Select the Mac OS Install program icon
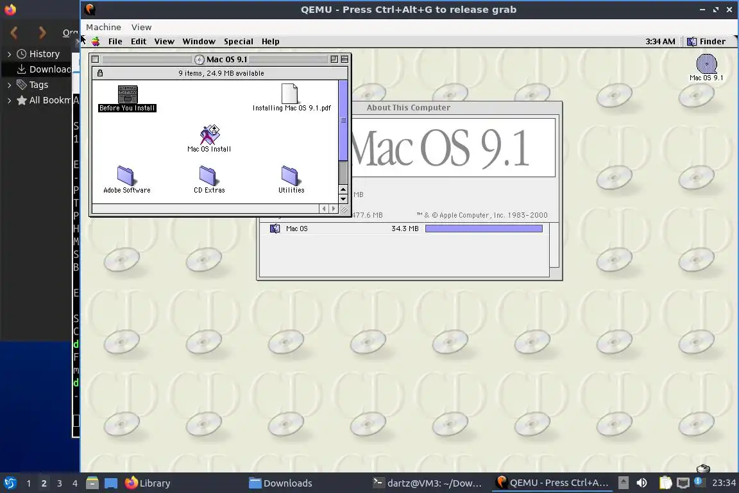The height and width of the screenshot is (493, 739). click(210, 134)
